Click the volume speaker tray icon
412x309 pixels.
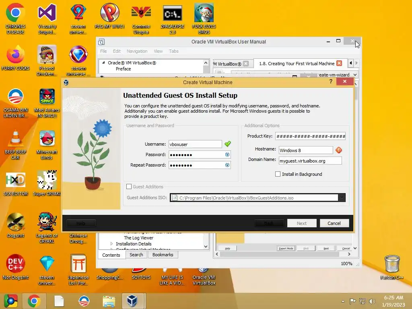372,301
